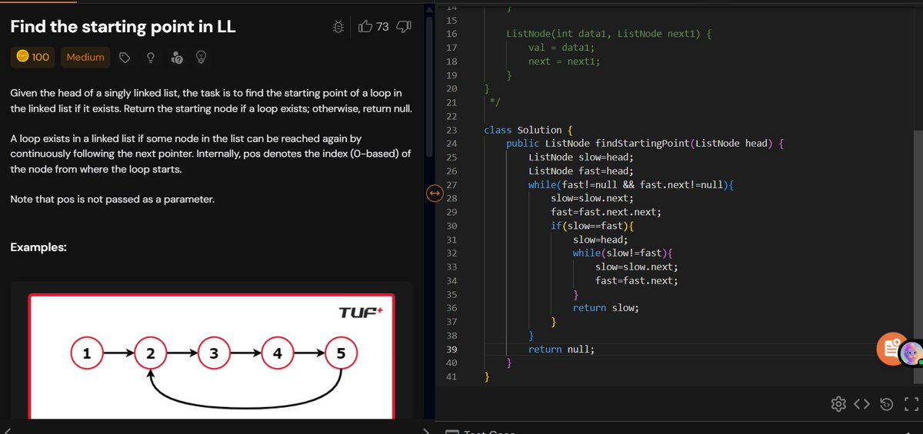
Task: Click the 'while(slow!=fast){' line
Action: pos(623,253)
